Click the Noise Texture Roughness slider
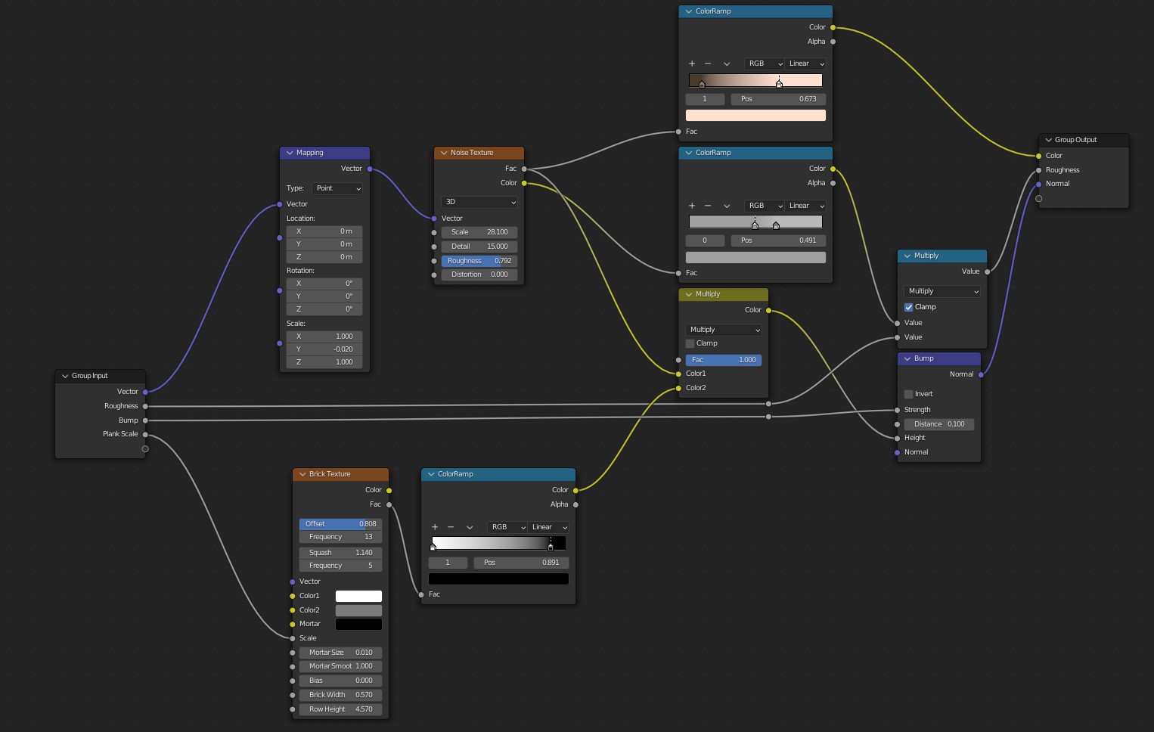 (x=479, y=261)
